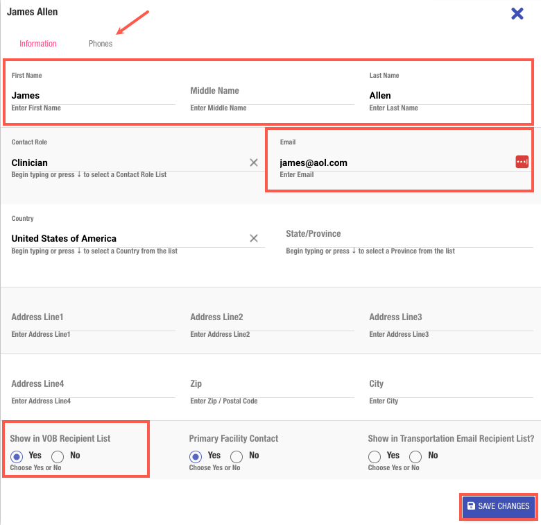
Task: Click the Zip input field
Action: tap(270, 385)
